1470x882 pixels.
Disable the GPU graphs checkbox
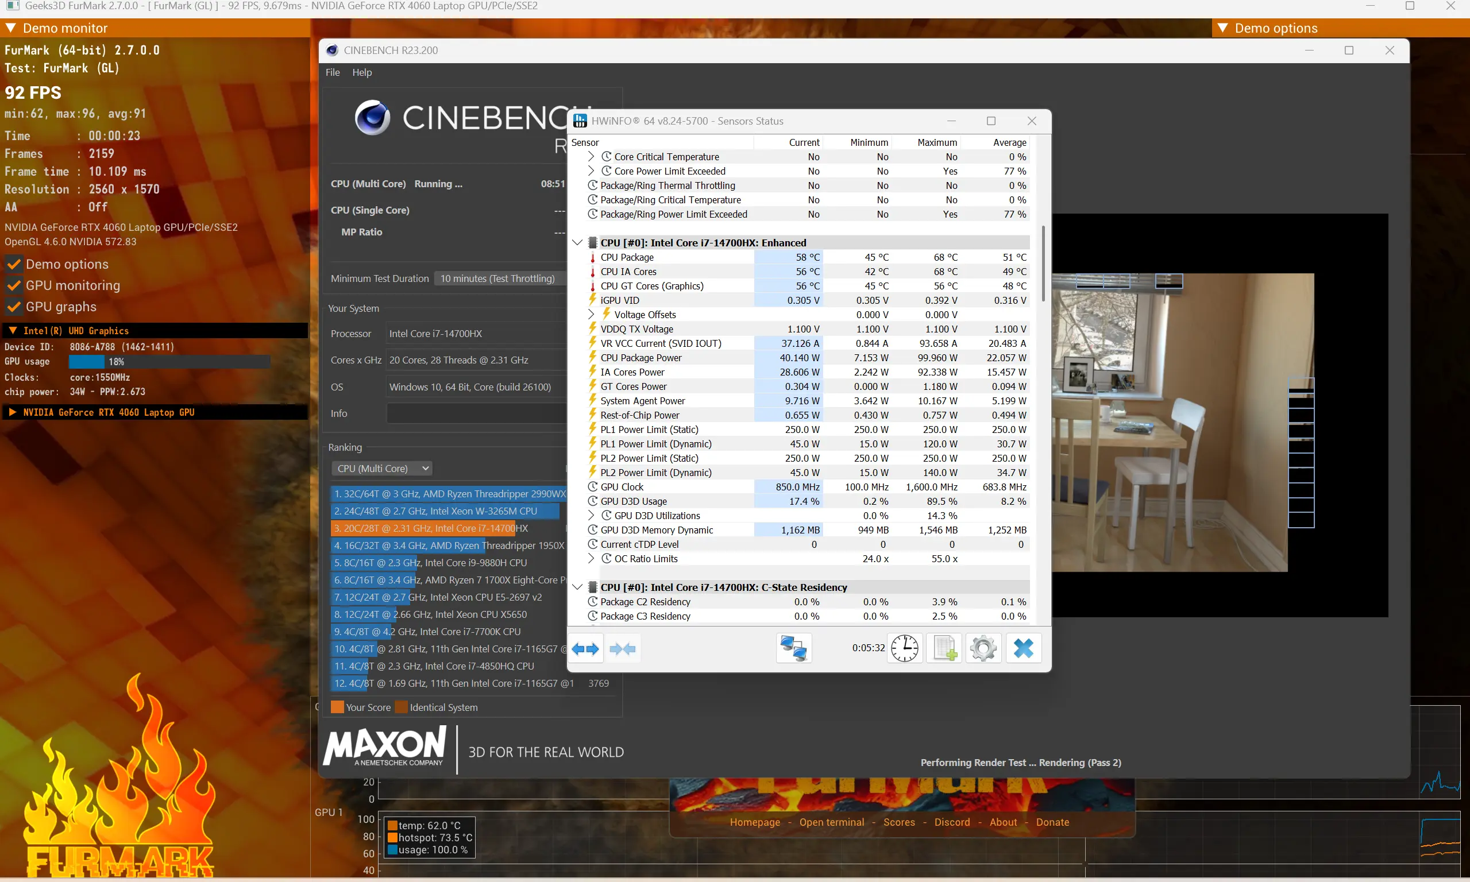click(x=14, y=307)
